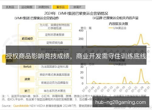Switch to 冲调饮料 tab

43,7
